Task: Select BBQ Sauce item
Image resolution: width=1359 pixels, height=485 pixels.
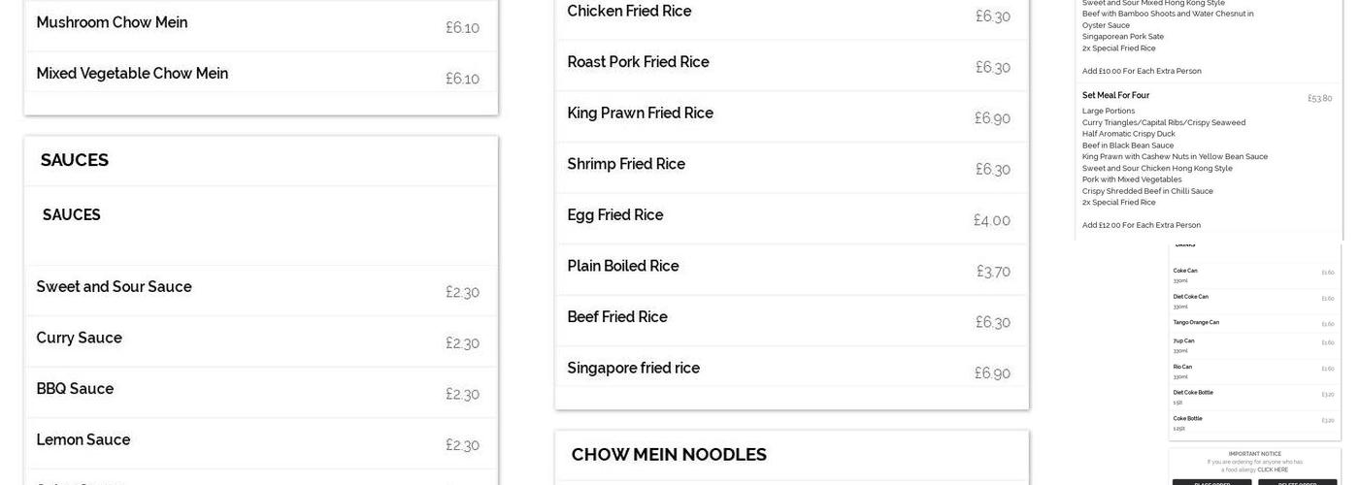Action: click(x=75, y=389)
